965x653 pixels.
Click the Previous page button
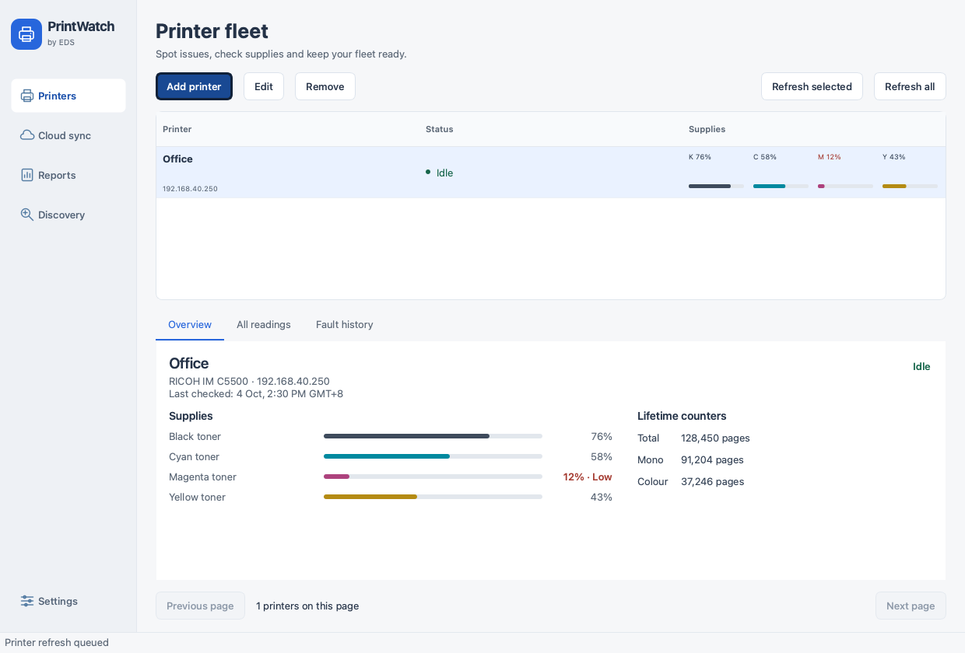pos(200,606)
